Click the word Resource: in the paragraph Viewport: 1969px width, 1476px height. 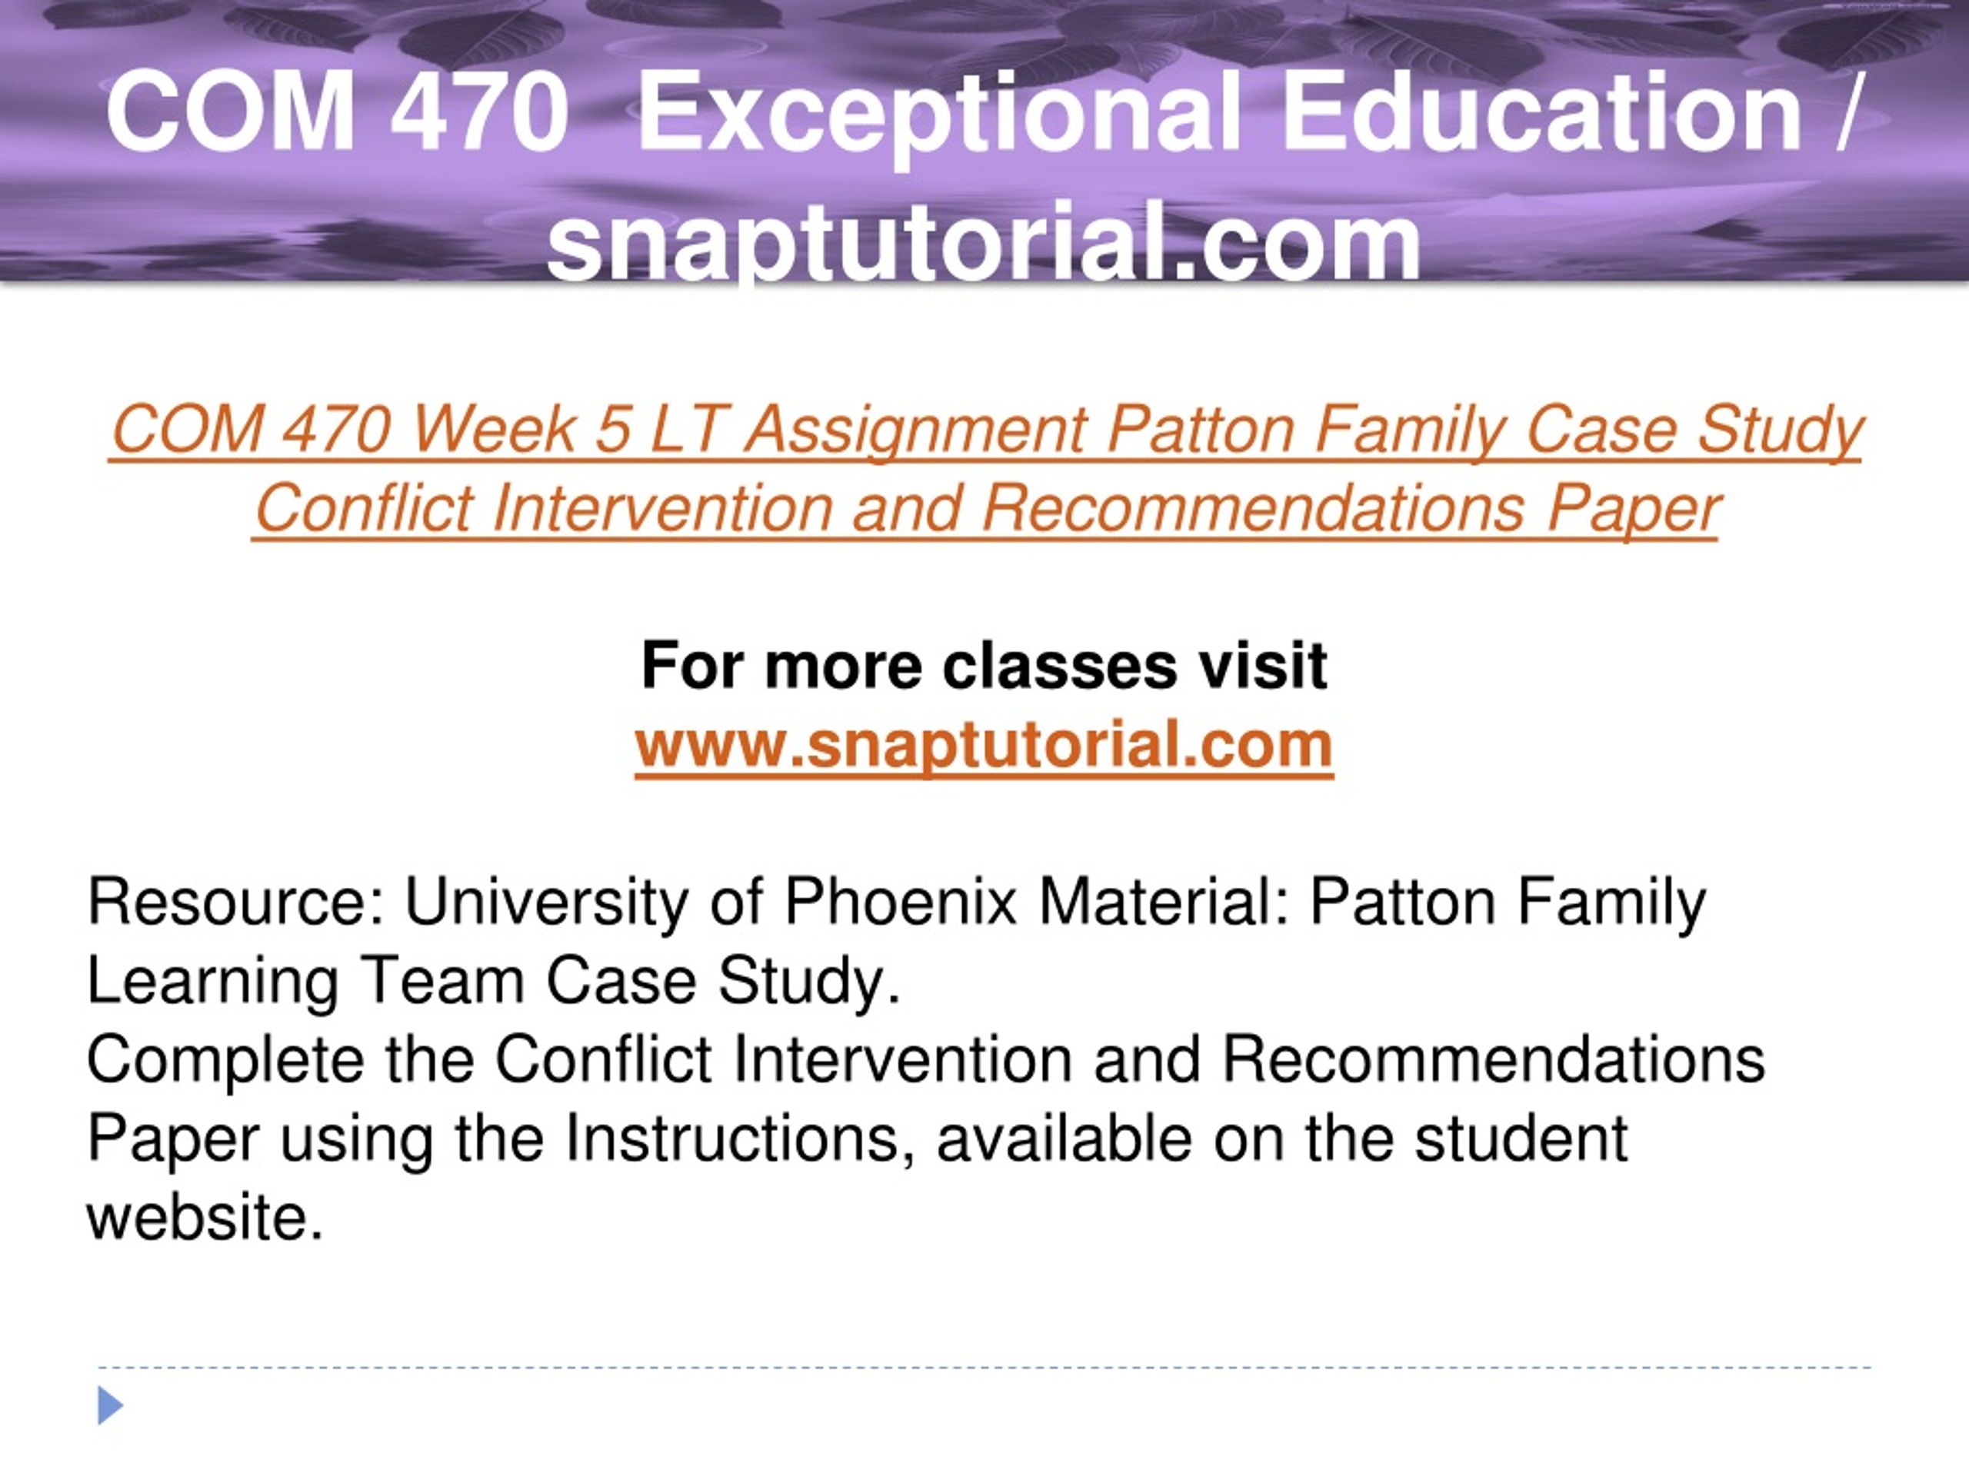click(235, 903)
